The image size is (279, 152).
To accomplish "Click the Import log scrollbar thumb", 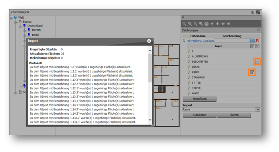I will (x=150, y=68).
